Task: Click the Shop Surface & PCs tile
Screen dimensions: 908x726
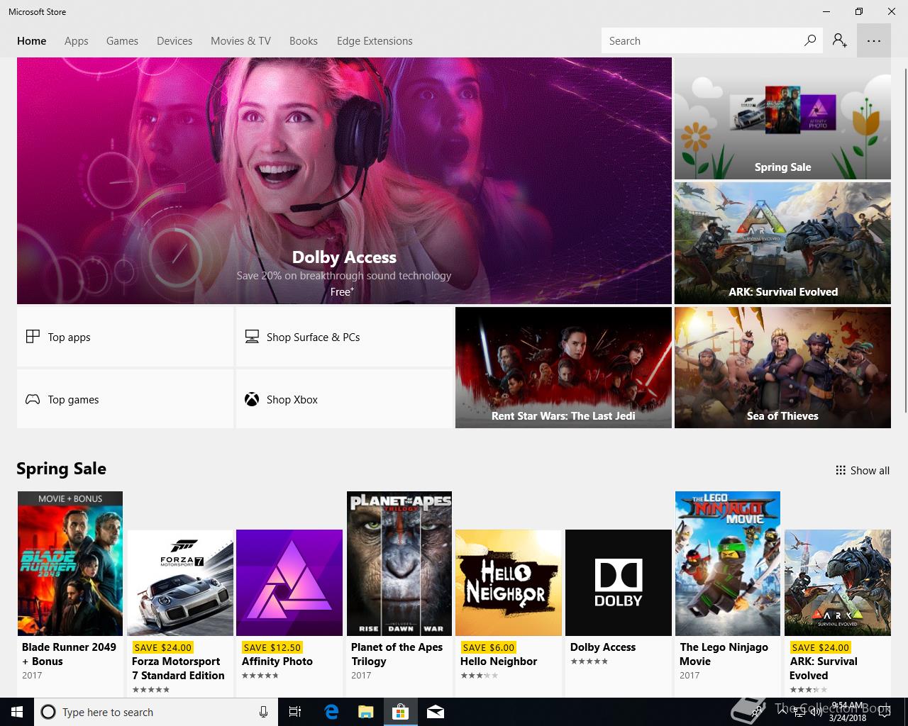Action: (345, 337)
